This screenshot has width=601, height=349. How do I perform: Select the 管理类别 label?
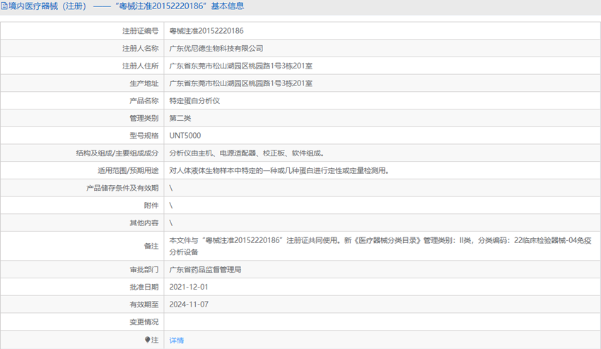click(x=144, y=118)
